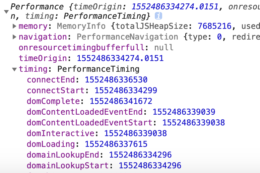Click the domContentLoadedEventEnd property name
The image size is (260, 173).
[85, 112]
